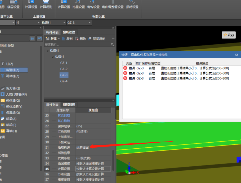The height and width of the screenshot is (183, 241).
Task: Close the 属性列表 panel
Action: [x=113, y=100]
